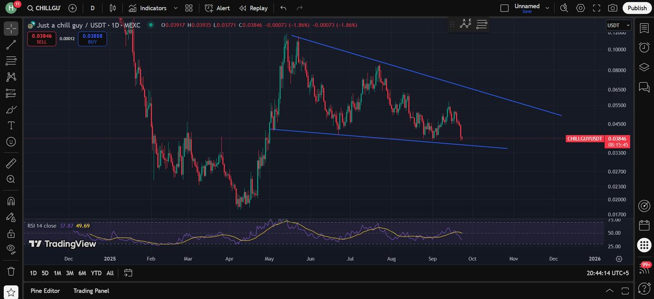
Task: Open favorites star toolbar button
Action: pos(11,293)
